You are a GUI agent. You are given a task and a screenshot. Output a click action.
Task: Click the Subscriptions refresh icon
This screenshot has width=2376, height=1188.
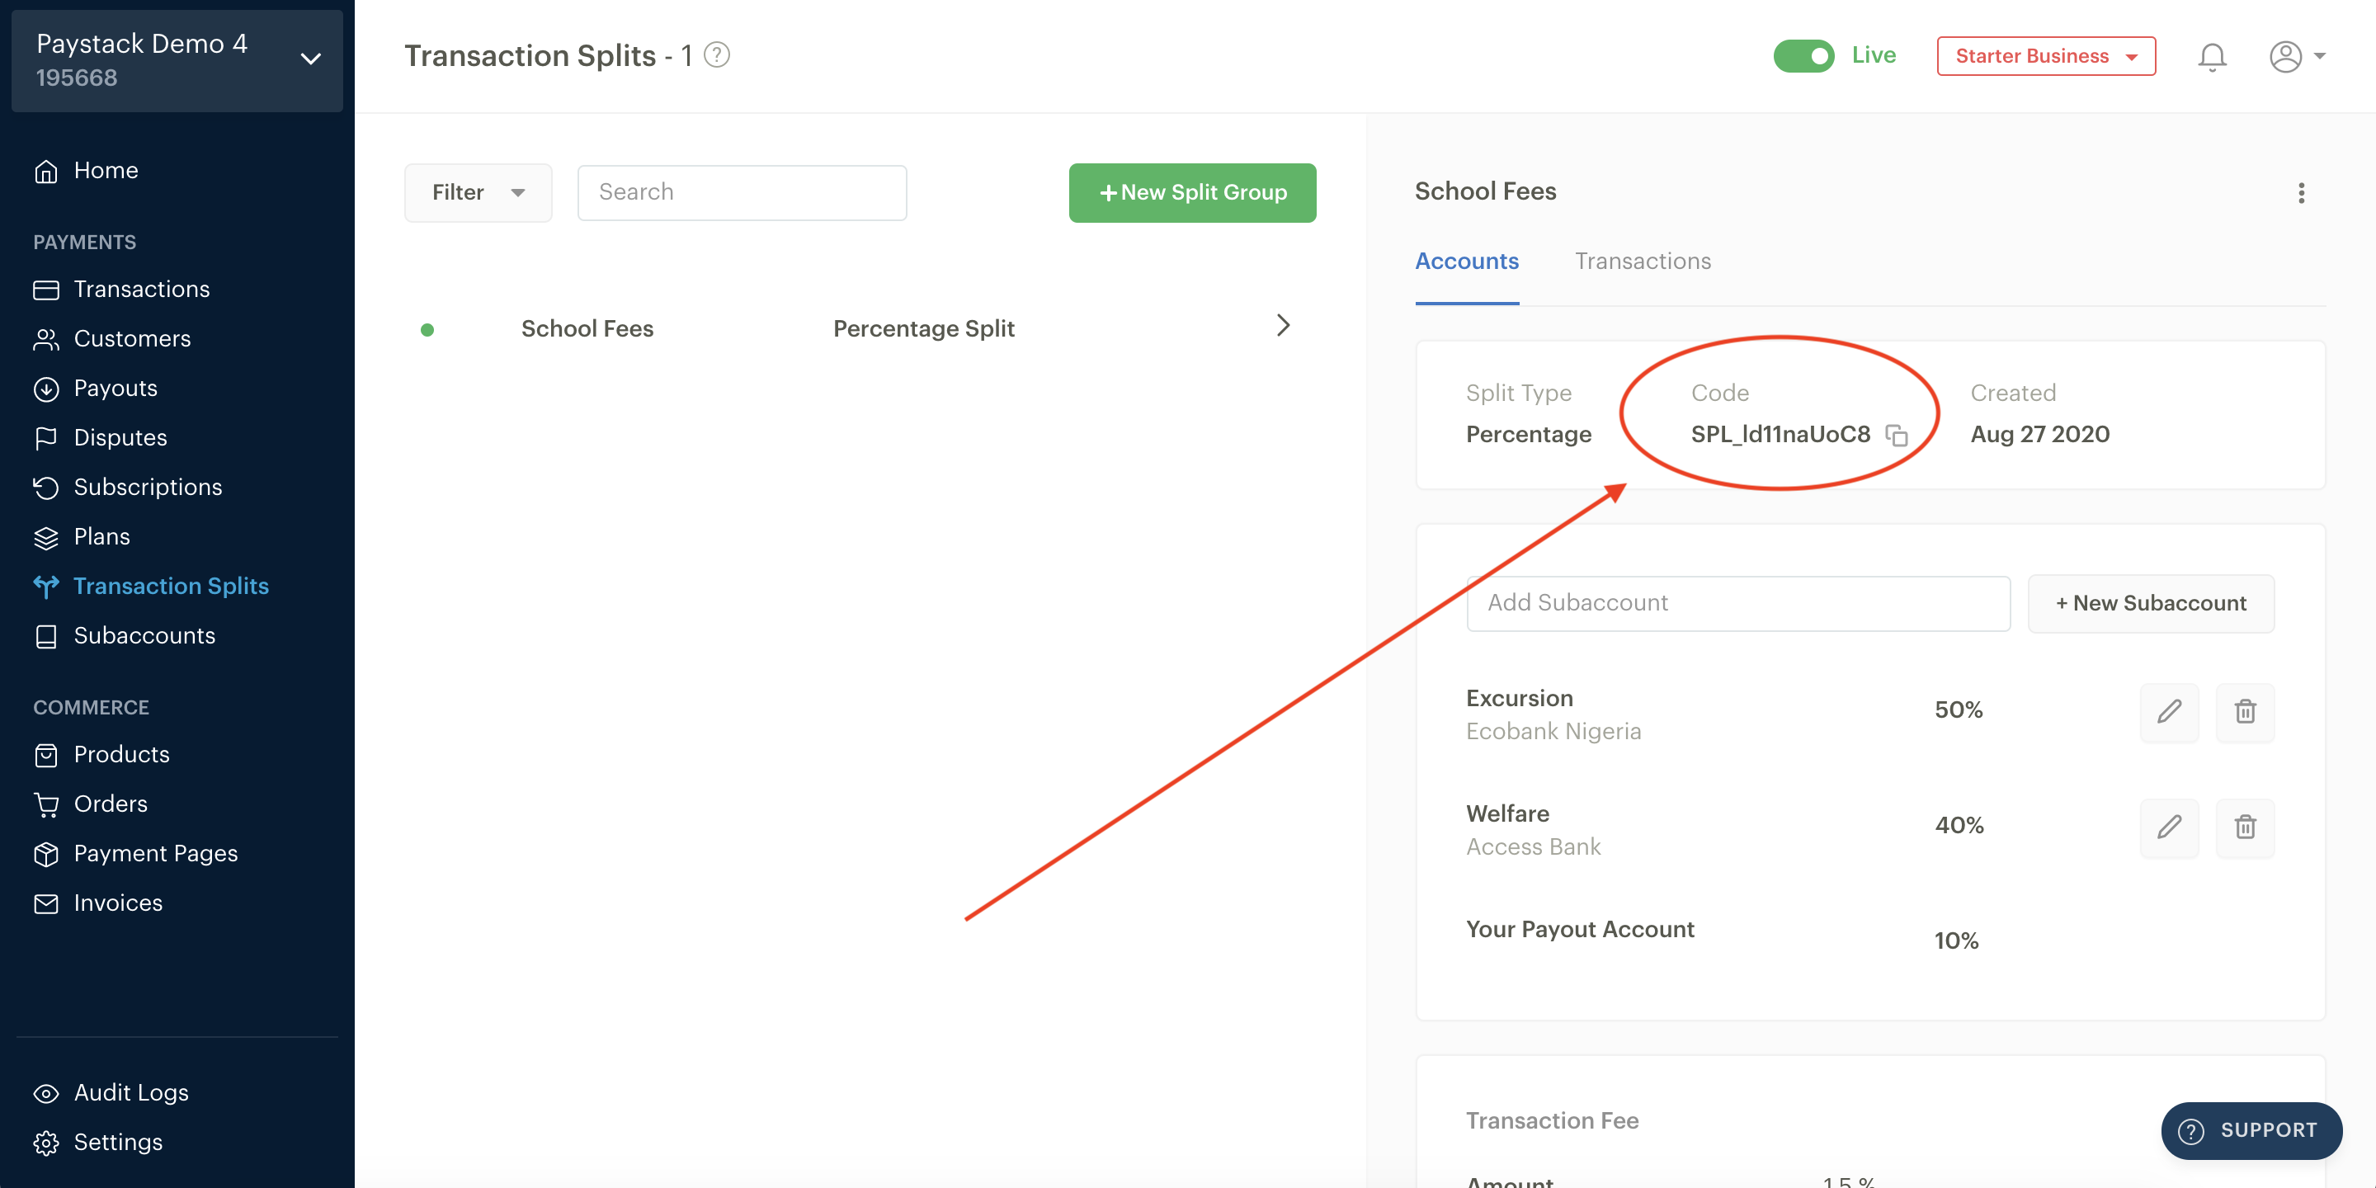pos(46,488)
